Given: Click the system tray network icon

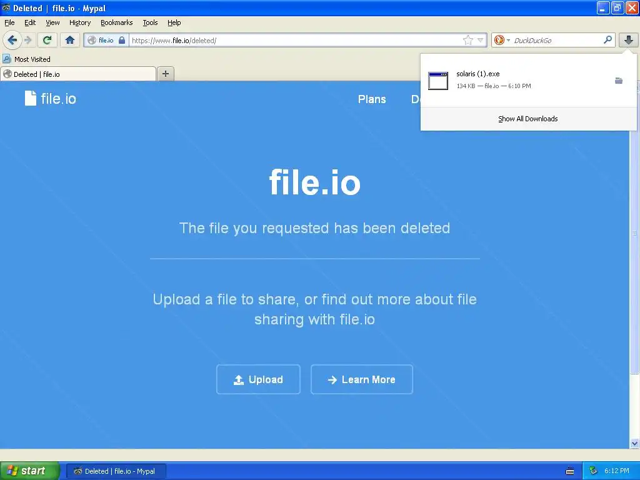Looking at the screenshot, I should coord(593,471).
